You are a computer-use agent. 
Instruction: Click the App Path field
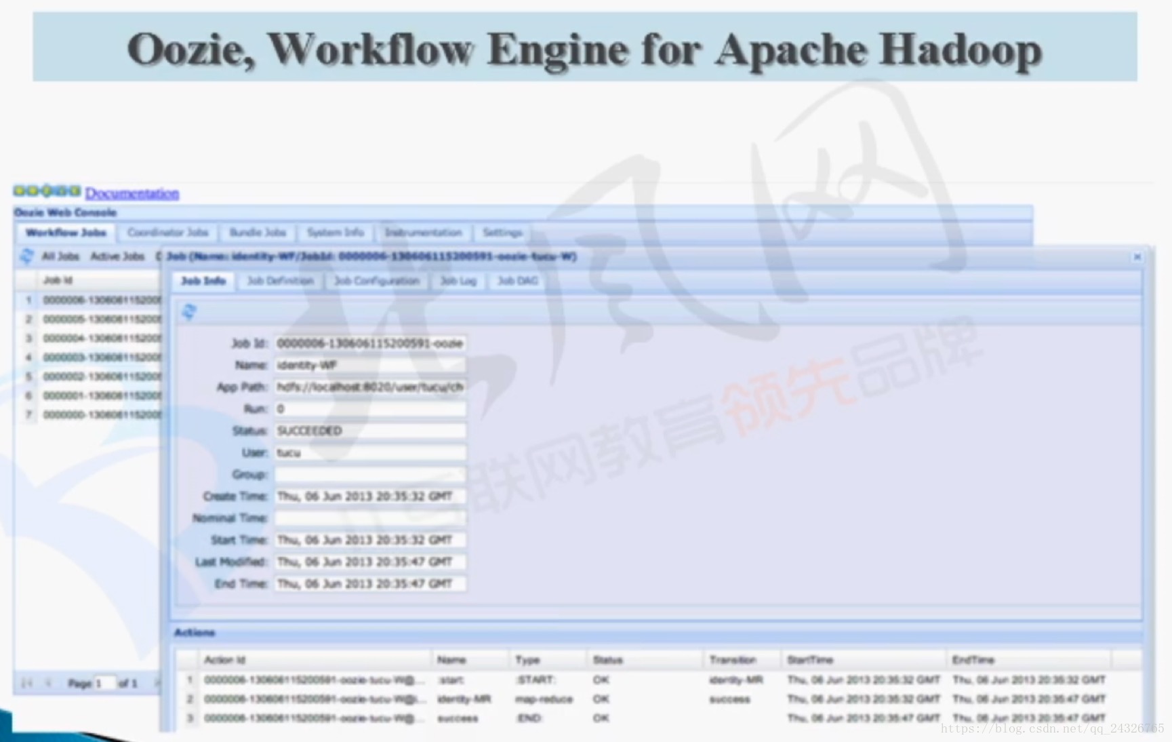370,387
